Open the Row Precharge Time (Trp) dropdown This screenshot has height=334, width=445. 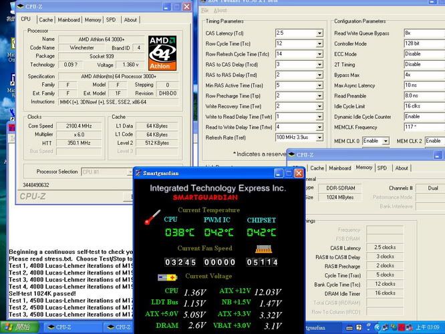[x=319, y=96]
